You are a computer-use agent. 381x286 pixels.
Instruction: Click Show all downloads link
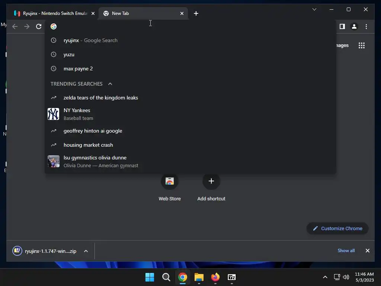click(x=346, y=251)
